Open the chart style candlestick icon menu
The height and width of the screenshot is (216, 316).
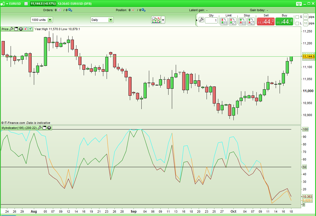click(3, 4)
